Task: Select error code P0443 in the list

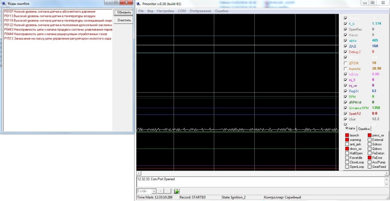Action: click(58, 29)
